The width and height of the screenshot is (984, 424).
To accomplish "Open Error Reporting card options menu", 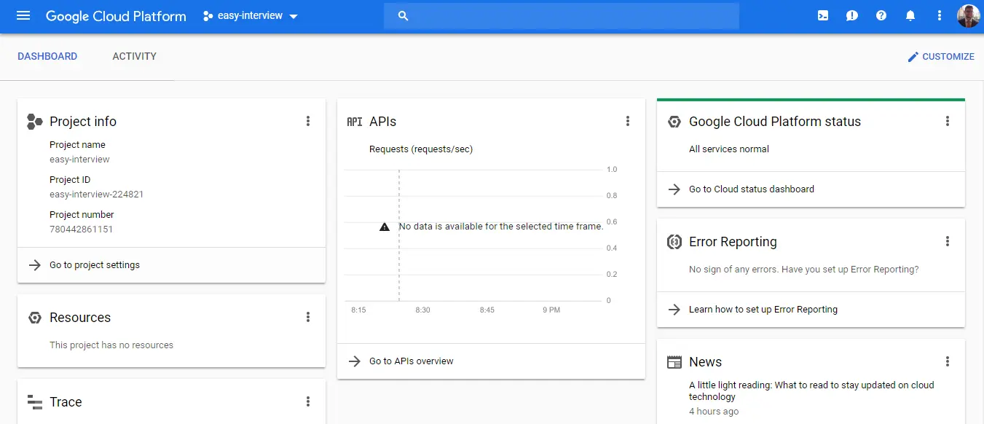I will (x=948, y=241).
